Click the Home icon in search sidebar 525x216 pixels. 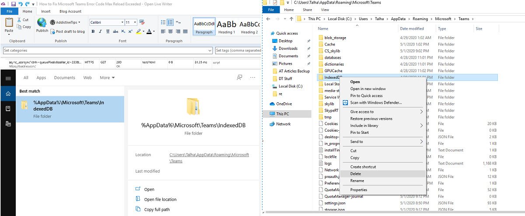coord(8,94)
